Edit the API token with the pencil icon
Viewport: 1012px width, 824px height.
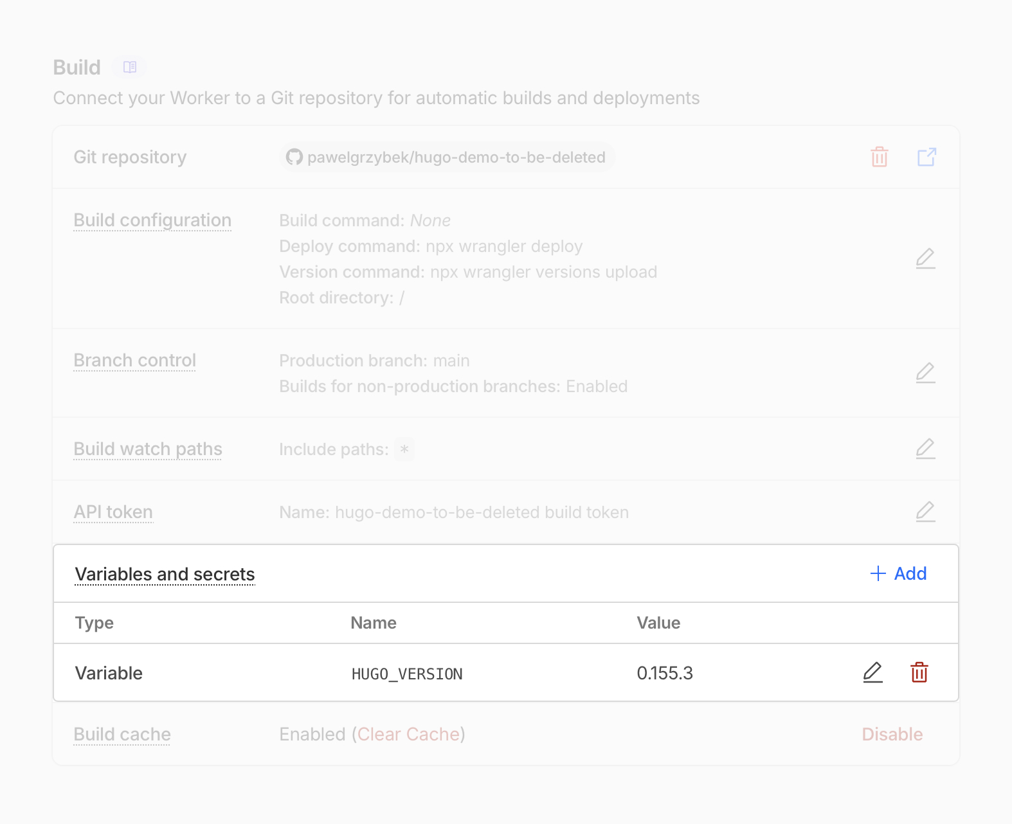tap(925, 512)
